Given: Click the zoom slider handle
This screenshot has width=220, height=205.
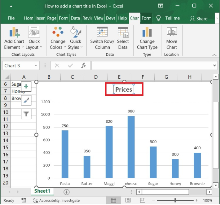Looking at the screenshot, I should click(x=175, y=200).
